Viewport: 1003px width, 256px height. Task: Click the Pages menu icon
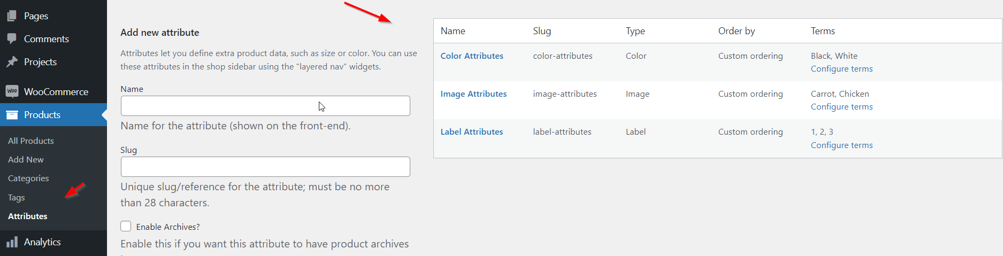[12, 16]
